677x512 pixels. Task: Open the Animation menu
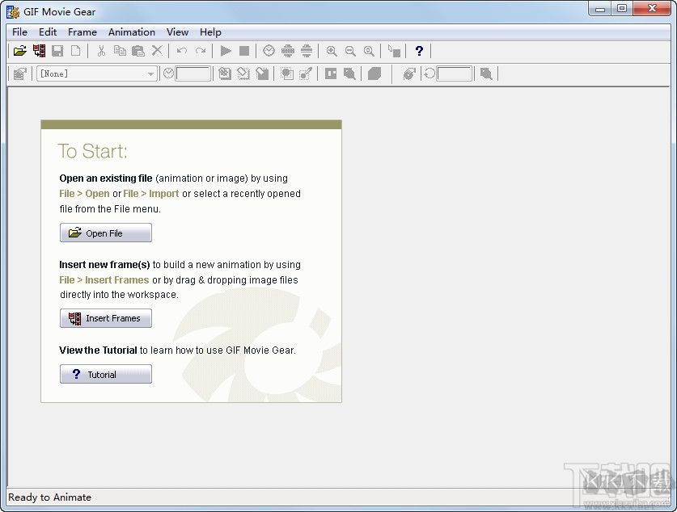click(132, 32)
